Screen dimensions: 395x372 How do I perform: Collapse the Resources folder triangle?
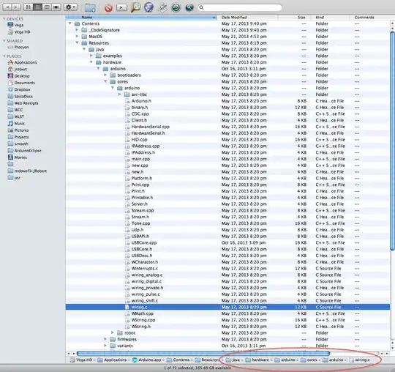77,42
